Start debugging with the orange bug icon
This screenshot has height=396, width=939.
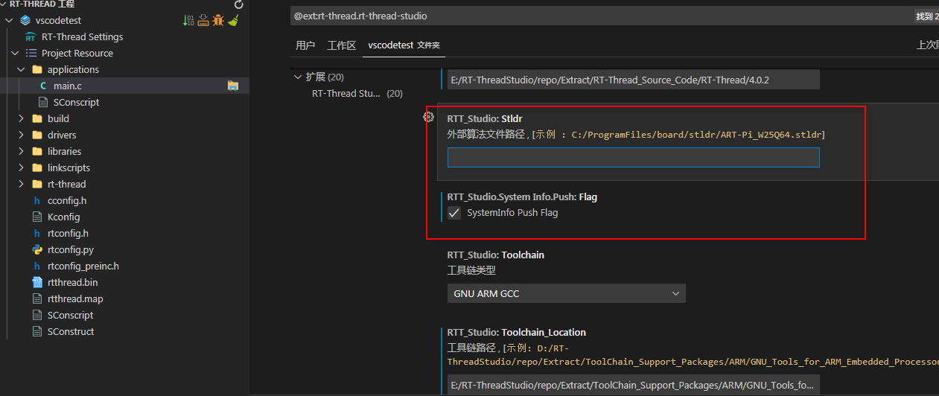218,20
